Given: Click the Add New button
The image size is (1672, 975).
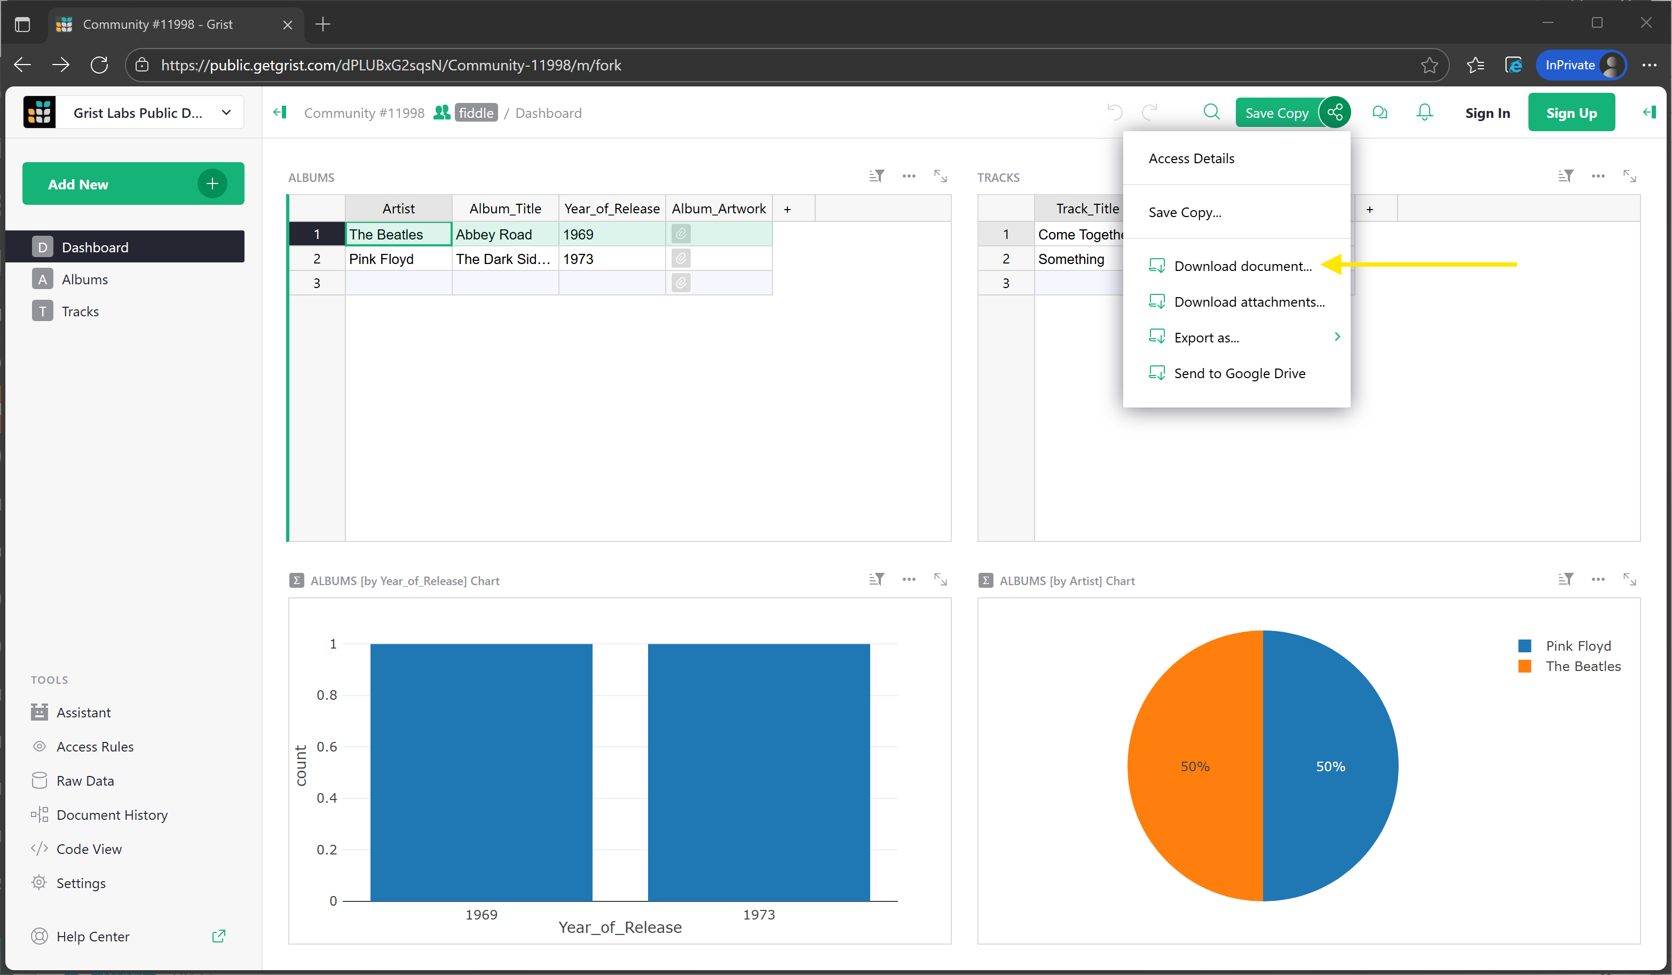Looking at the screenshot, I should (x=133, y=184).
